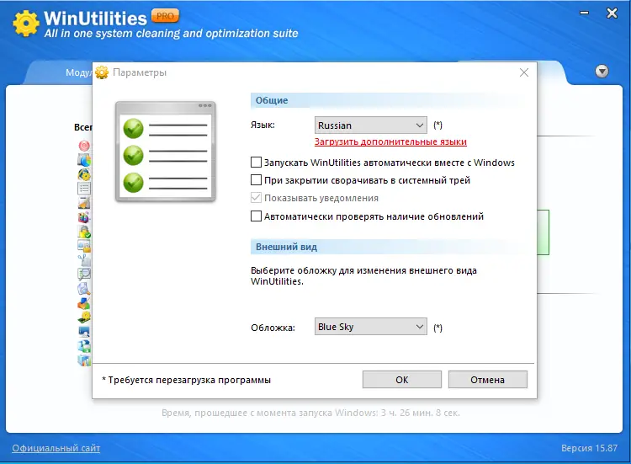Select the scissors file splitter icon
Image resolution: width=631 pixels, height=464 pixels.
tap(84, 260)
